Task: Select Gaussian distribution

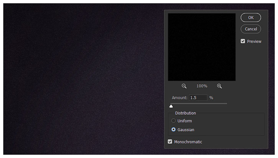Action: (173, 130)
